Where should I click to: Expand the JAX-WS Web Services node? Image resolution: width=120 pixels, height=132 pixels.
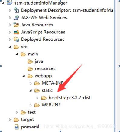click(x=10, y=18)
